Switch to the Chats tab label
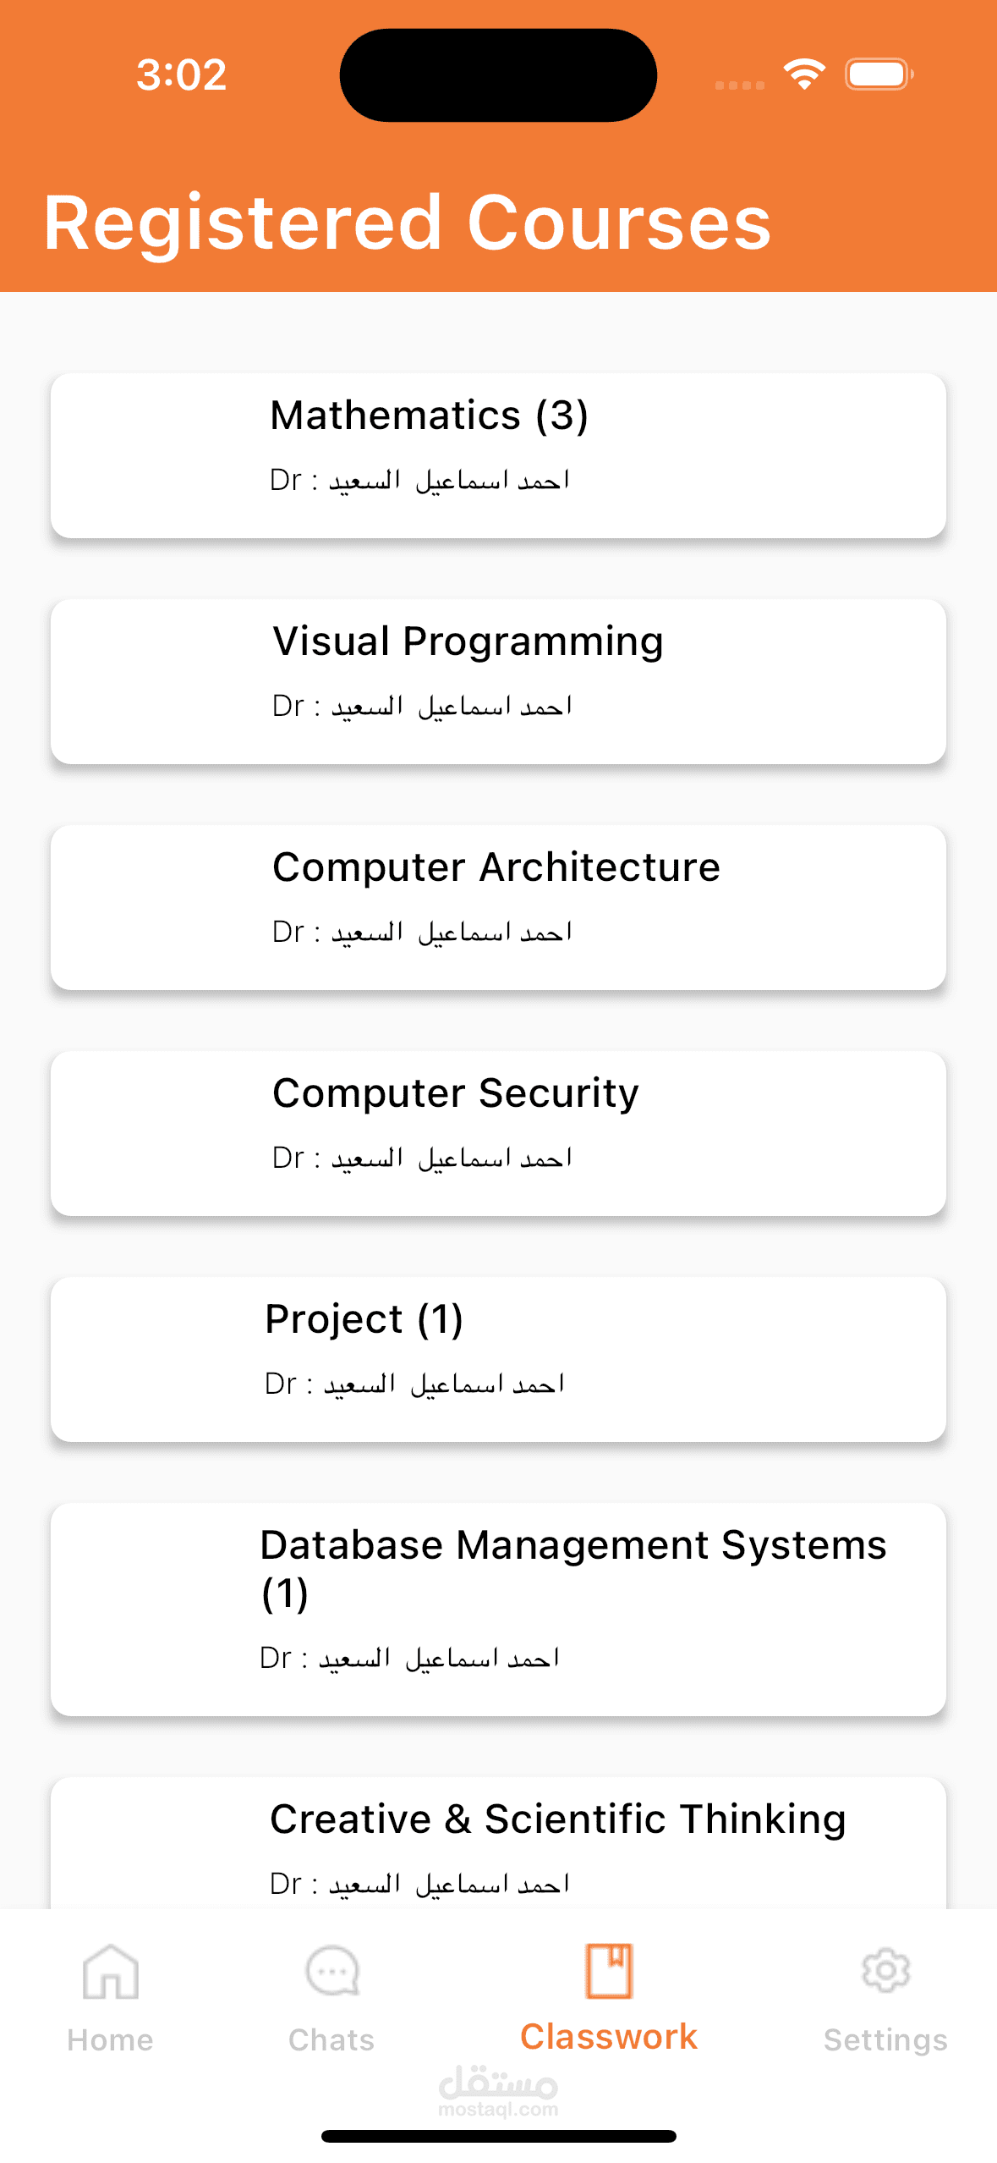 331,2040
